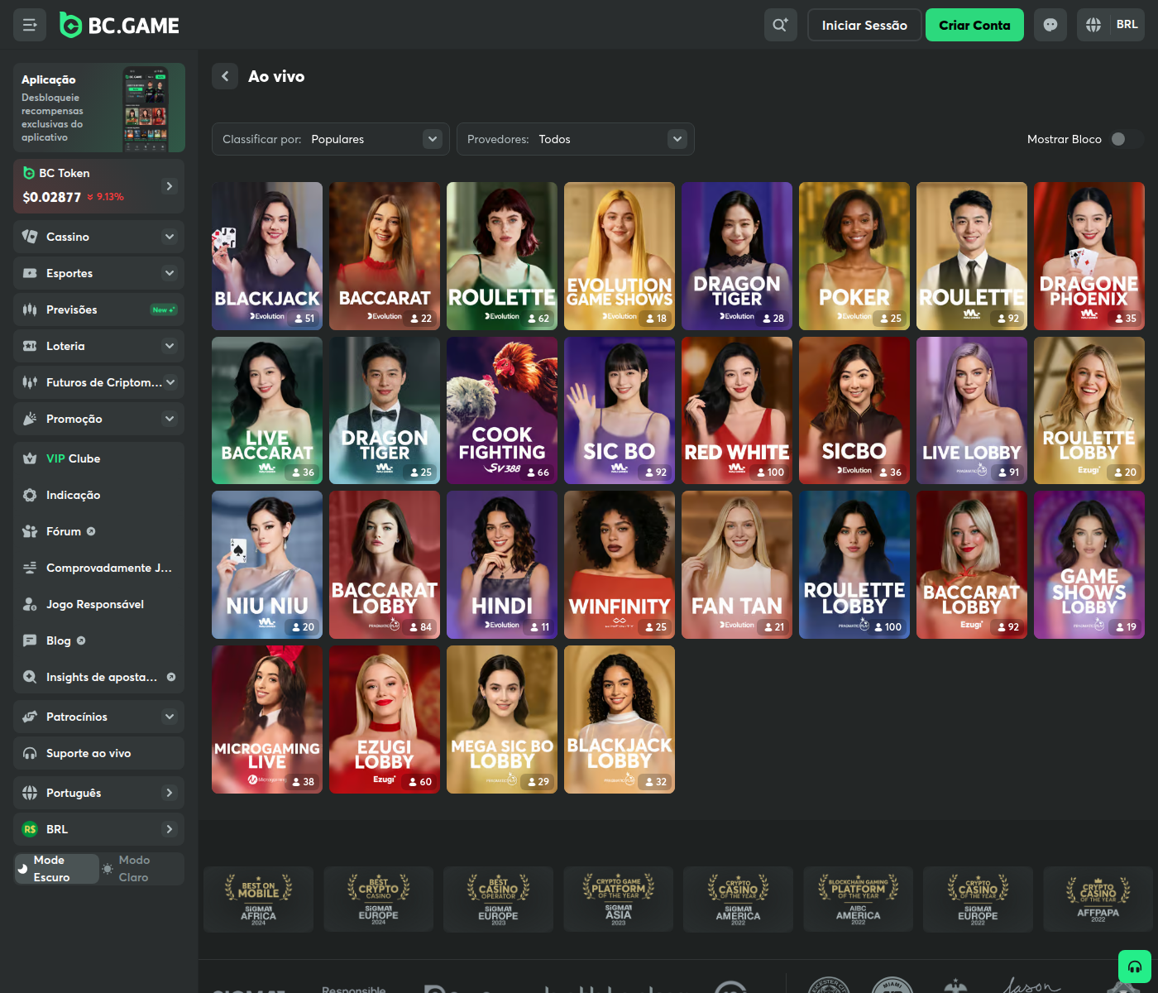Toggle the Mostrar Bloco switch
Screen dimensions: 1158x993
coord(1127,139)
